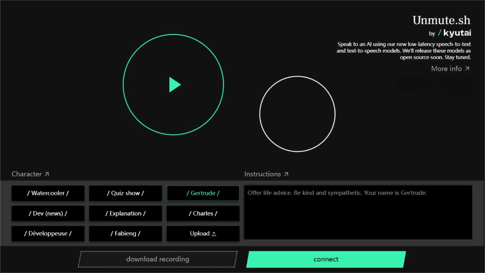Open the Character arrow link icon

(x=47, y=174)
